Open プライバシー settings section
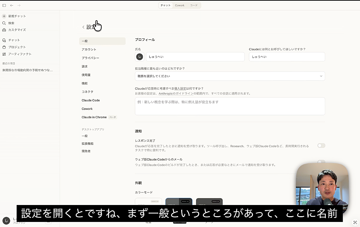The width and height of the screenshot is (360, 227). coord(90,58)
